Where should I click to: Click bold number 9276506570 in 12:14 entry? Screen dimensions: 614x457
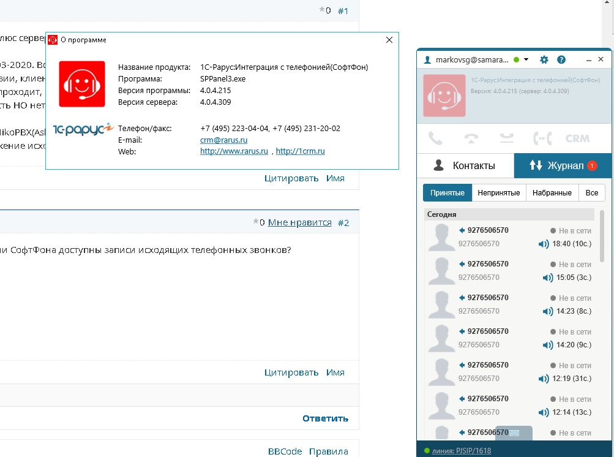488,399
